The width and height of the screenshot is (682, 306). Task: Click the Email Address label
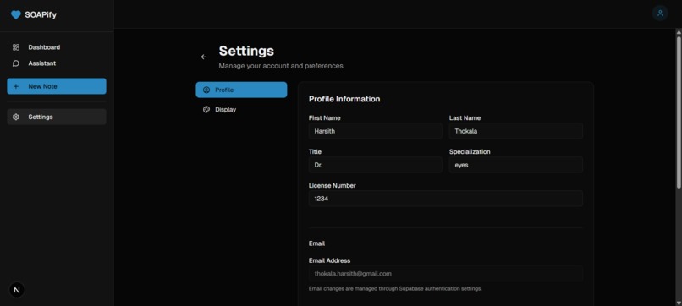pyautogui.click(x=329, y=260)
